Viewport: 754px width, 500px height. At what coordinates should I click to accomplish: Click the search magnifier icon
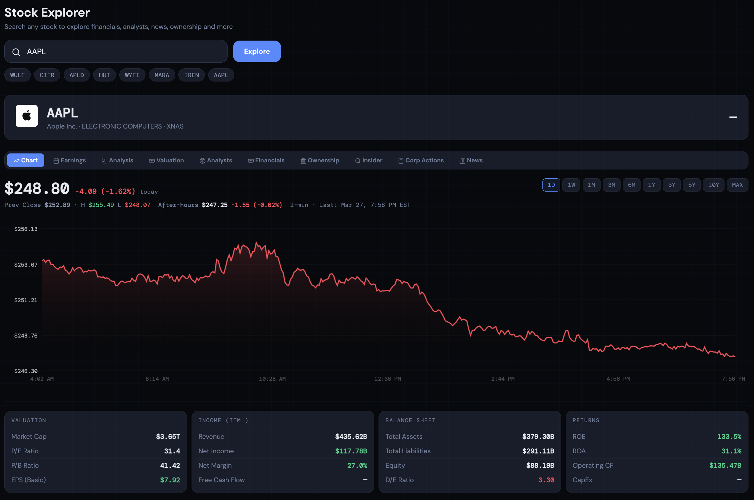pos(16,51)
